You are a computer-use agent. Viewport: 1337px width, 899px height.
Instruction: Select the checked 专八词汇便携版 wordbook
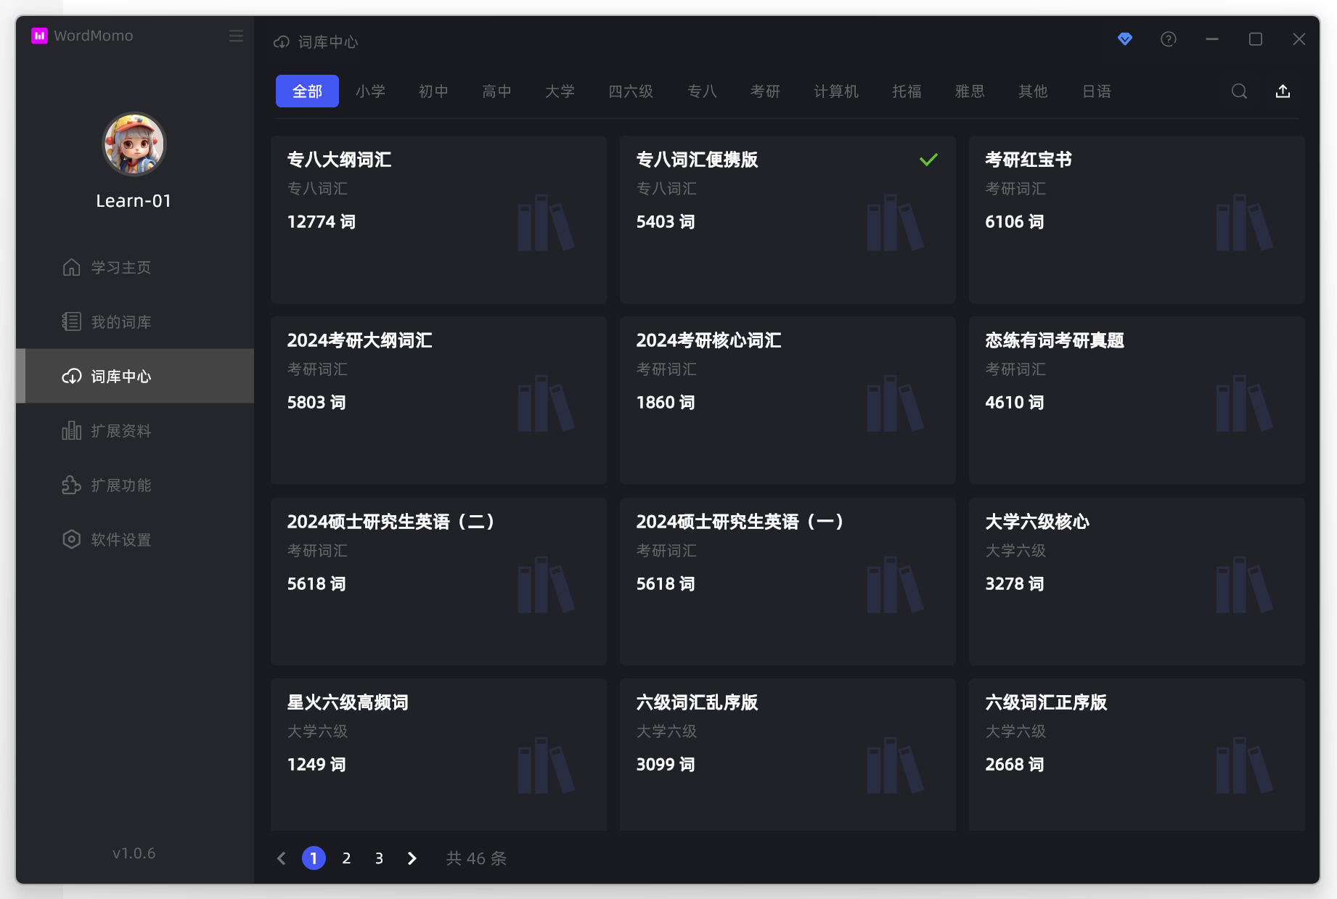[787, 219]
